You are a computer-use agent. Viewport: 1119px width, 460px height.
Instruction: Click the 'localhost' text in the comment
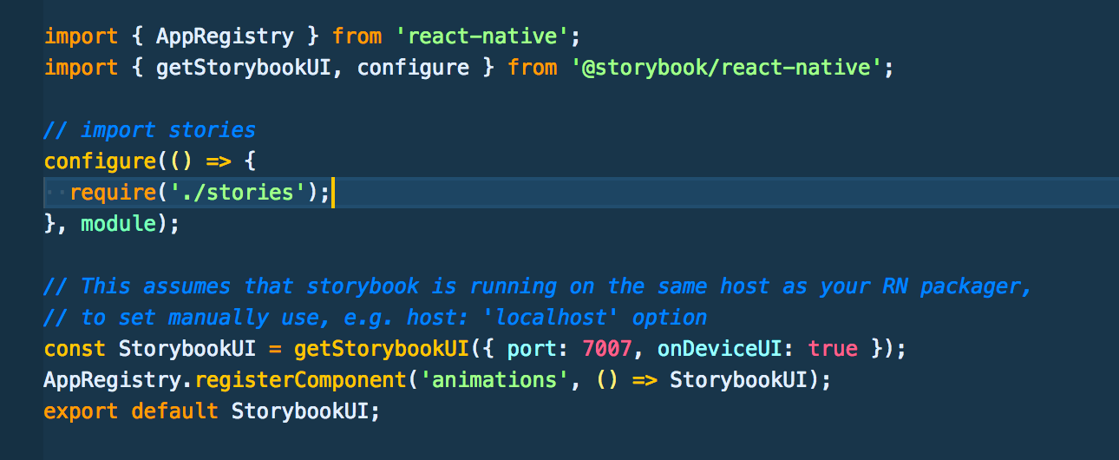pyautogui.click(x=551, y=318)
